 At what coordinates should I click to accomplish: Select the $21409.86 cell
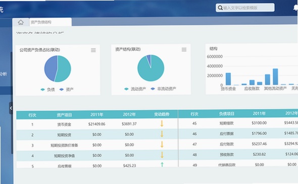coord(97,124)
